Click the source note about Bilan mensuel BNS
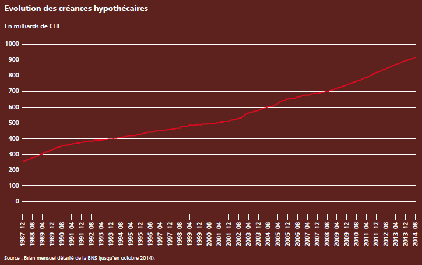 pyautogui.click(x=80, y=257)
